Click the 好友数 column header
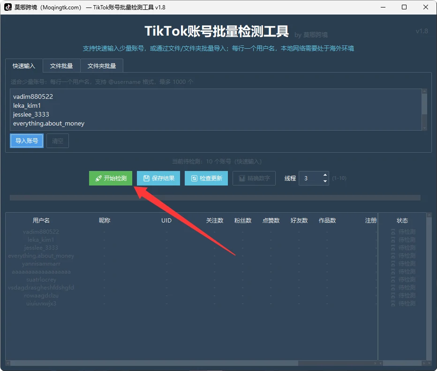Viewport: 437px width, 371px height. [x=299, y=221]
